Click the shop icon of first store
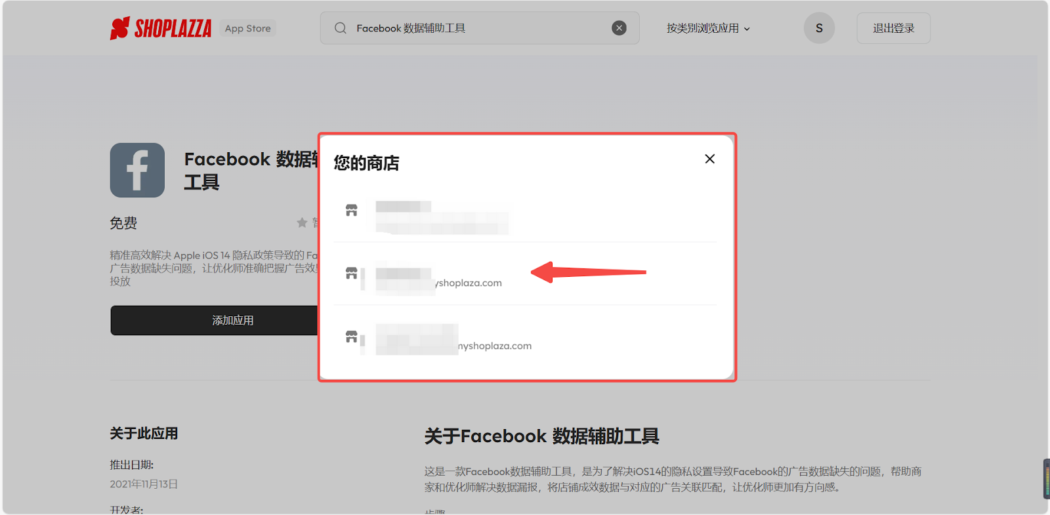Image resolution: width=1050 pixels, height=515 pixels. tap(352, 210)
